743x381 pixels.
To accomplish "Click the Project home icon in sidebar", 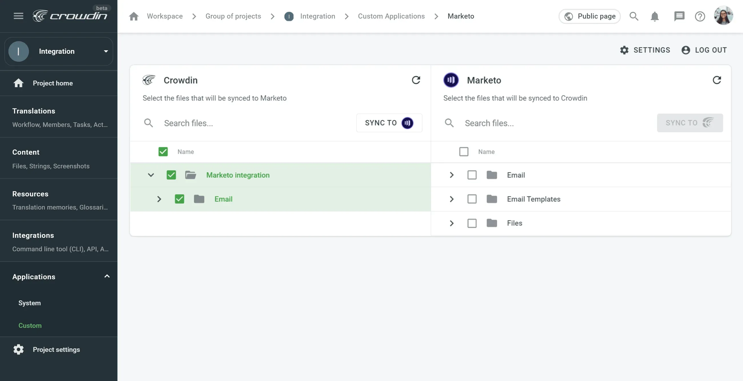I will (x=18, y=83).
